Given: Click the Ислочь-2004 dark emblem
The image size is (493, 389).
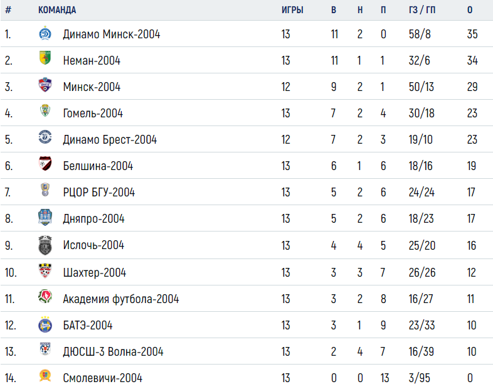Looking at the screenshot, I should pos(45,245).
